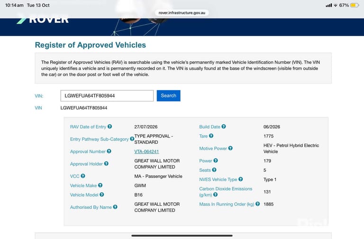Click the MA - Passenger Vehicle value
Image resolution: width=364 pixels, height=239 pixels.
click(158, 176)
